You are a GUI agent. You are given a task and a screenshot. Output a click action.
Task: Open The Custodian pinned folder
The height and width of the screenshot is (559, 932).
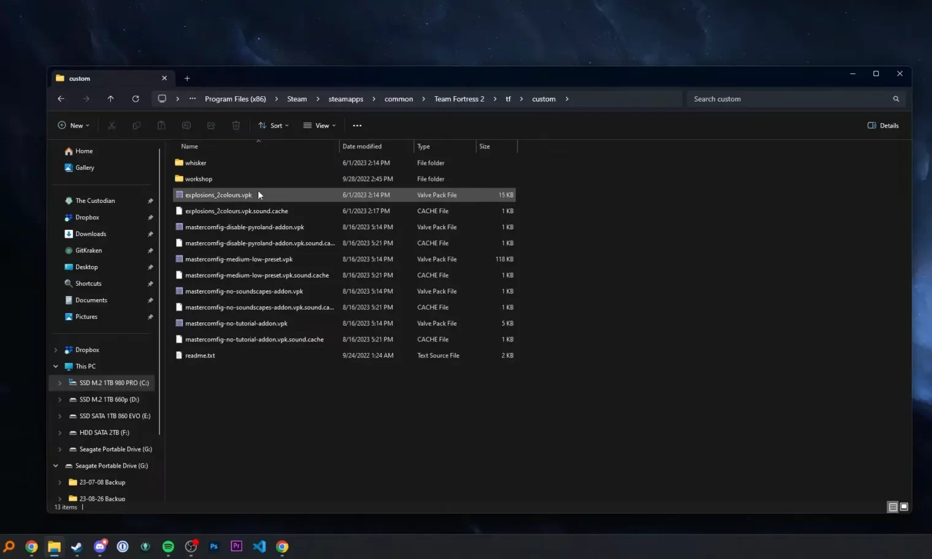tap(95, 200)
